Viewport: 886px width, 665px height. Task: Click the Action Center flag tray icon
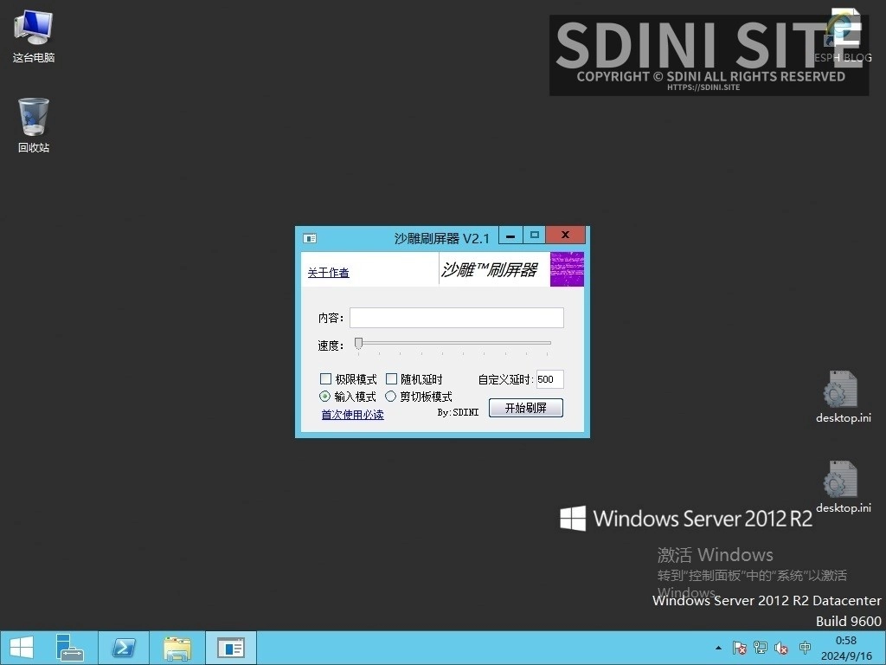(x=739, y=648)
